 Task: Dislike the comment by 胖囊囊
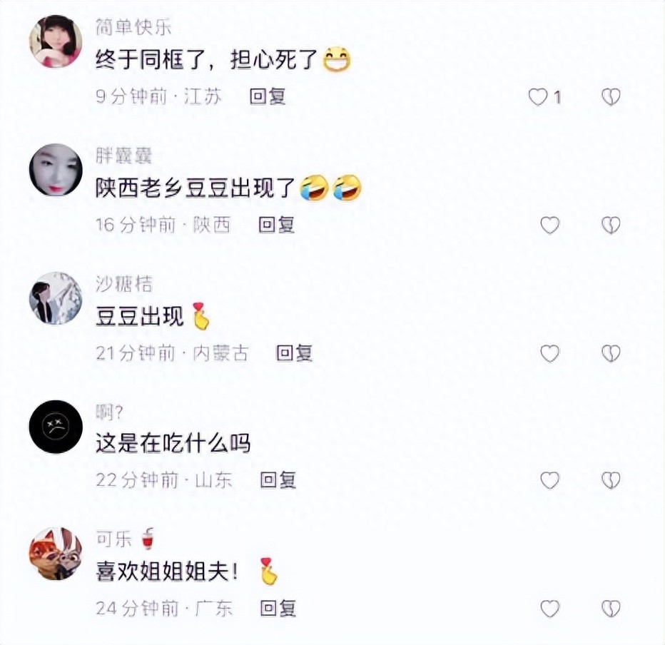(611, 225)
